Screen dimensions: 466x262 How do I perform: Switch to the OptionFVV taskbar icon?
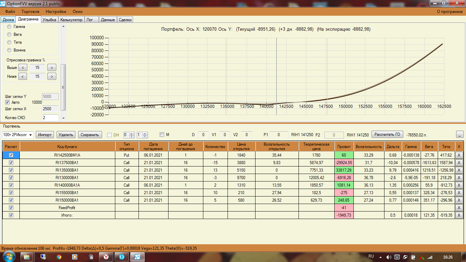coord(137,257)
